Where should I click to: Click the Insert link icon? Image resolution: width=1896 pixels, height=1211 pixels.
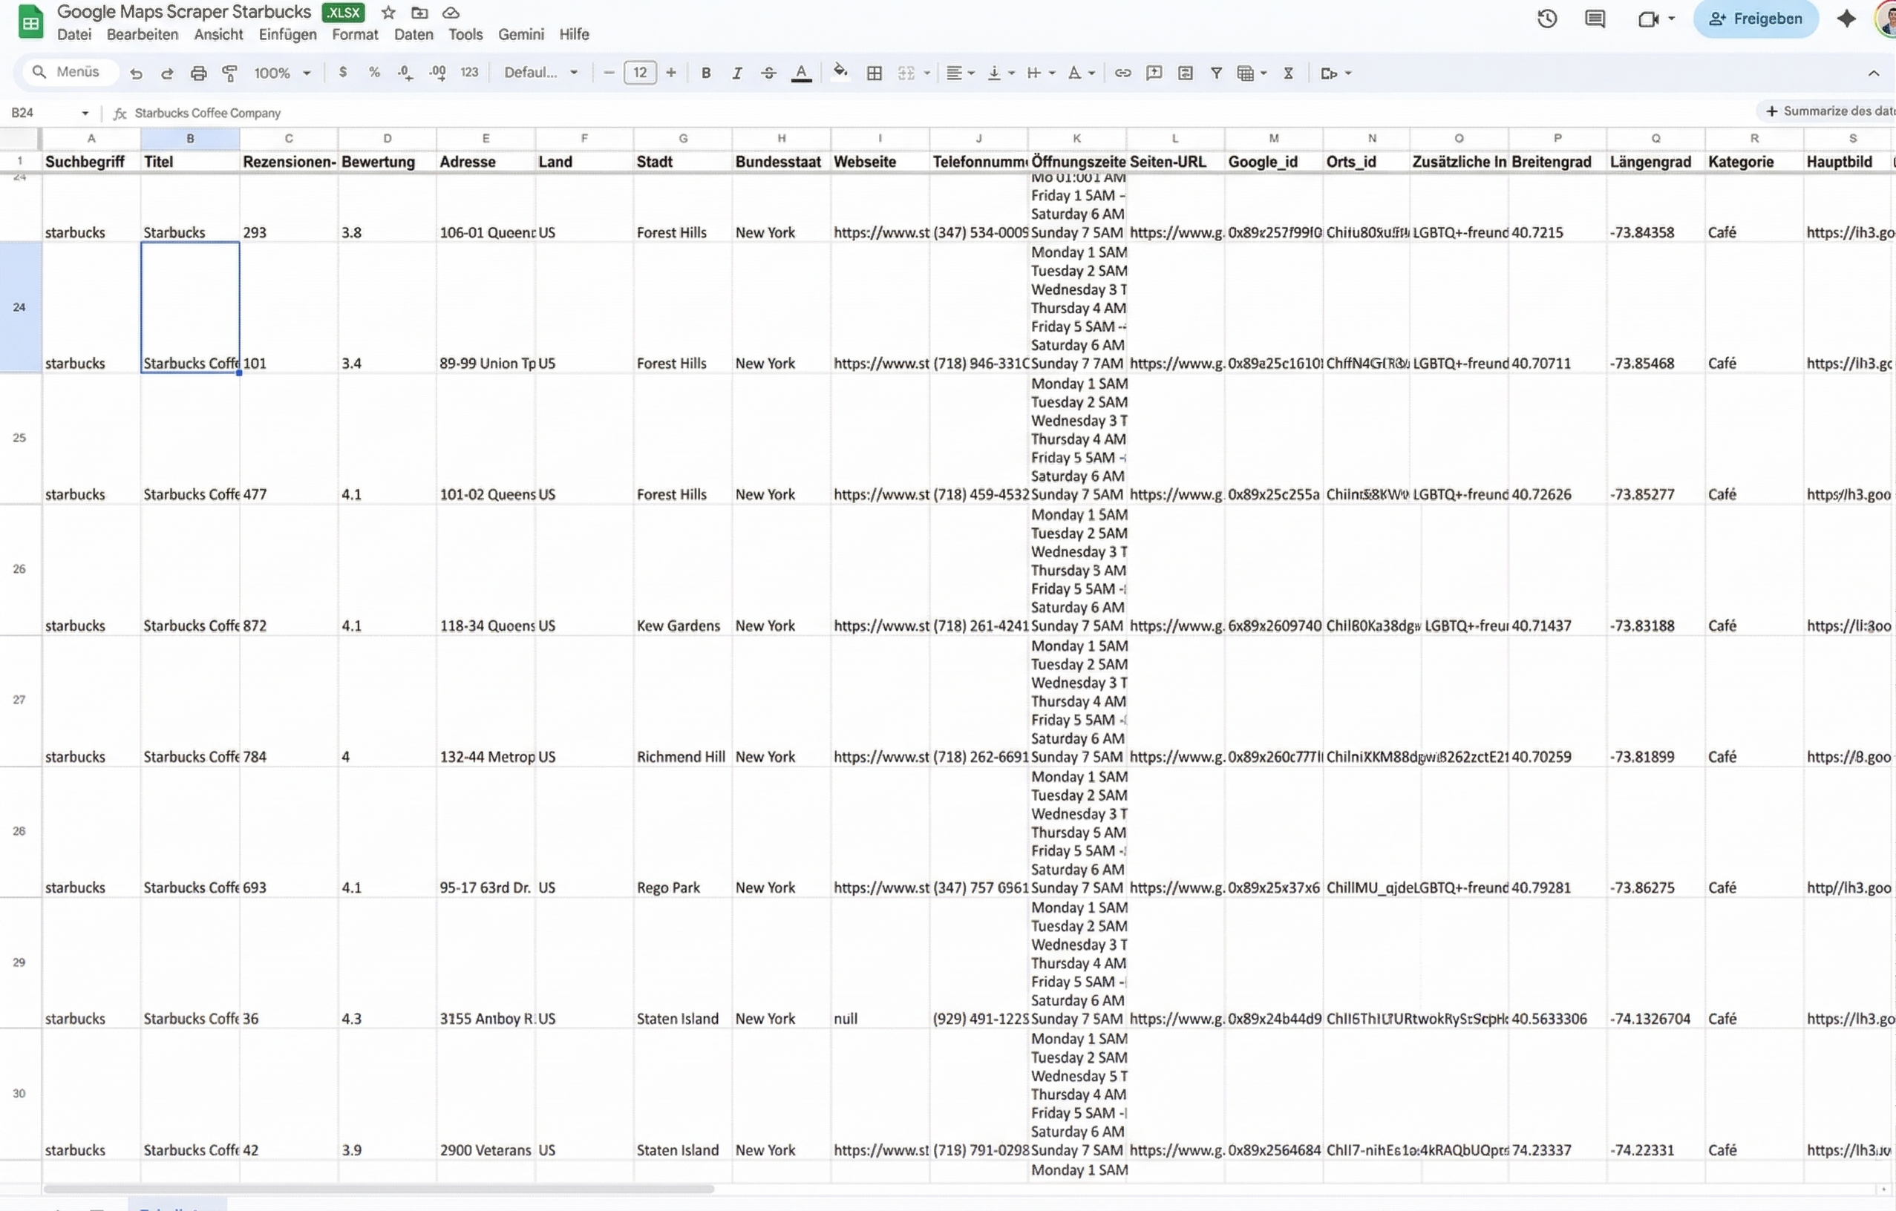pos(1122,73)
